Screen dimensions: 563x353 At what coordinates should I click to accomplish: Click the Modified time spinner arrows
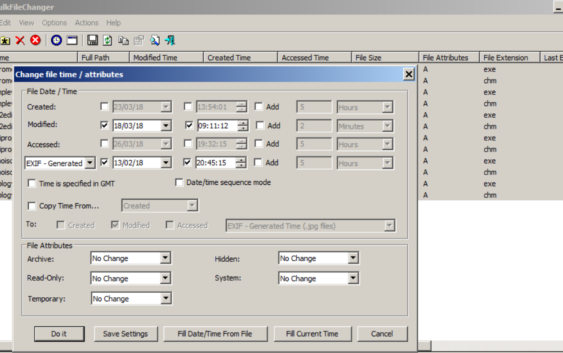(243, 126)
